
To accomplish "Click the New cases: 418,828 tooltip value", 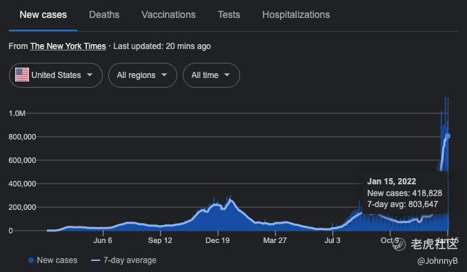I will pyautogui.click(x=404, y=193).
